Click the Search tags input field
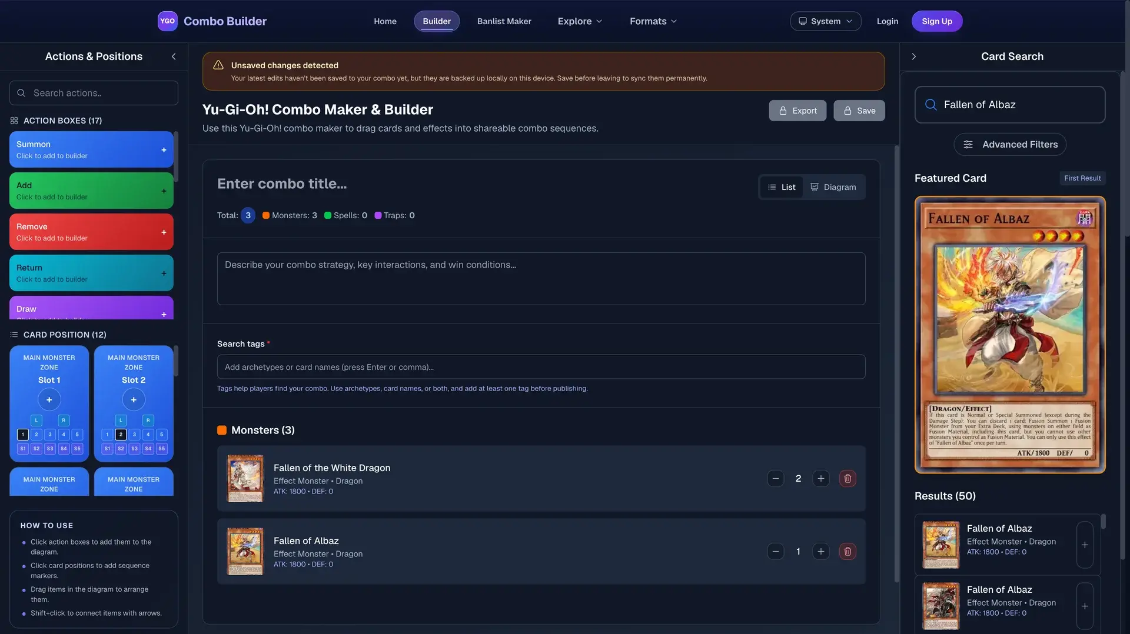Image resolution: width=1130 pixels, height=634 pixels. pos(541,367)
